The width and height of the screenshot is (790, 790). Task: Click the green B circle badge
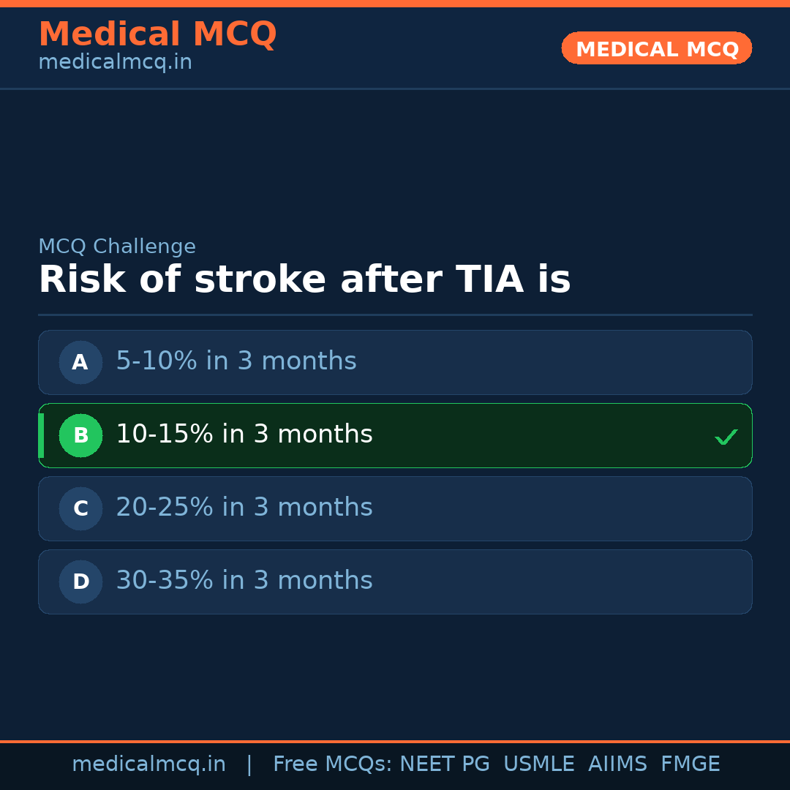80,435
